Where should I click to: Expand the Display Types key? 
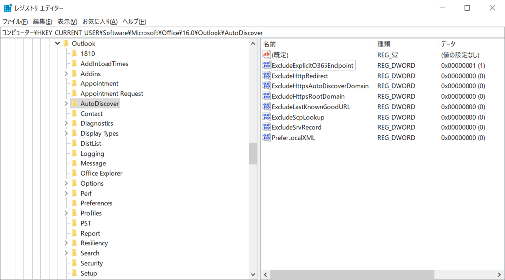pyautogui.click(x=66, y=133)
